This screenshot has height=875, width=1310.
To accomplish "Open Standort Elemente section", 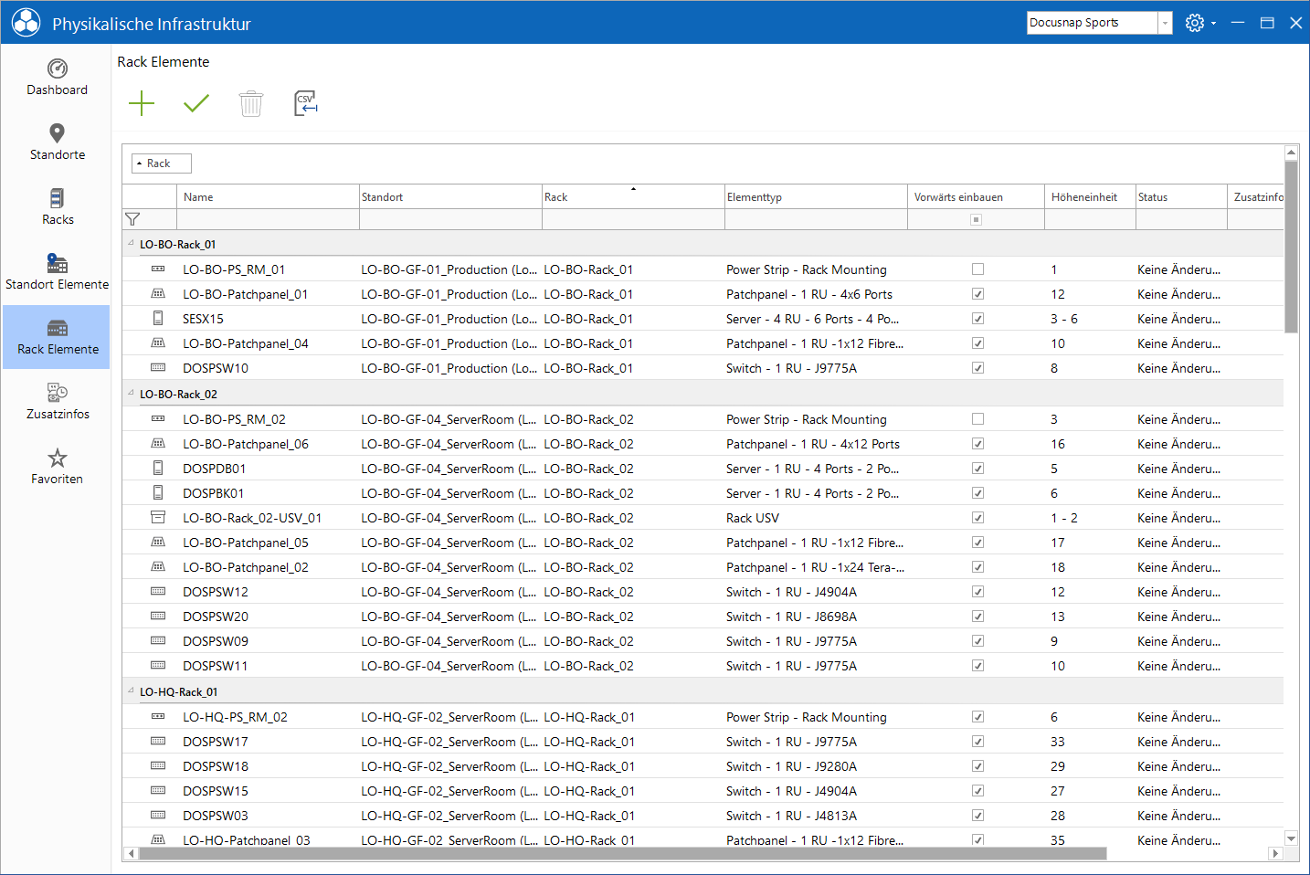I will click(57, 272).
